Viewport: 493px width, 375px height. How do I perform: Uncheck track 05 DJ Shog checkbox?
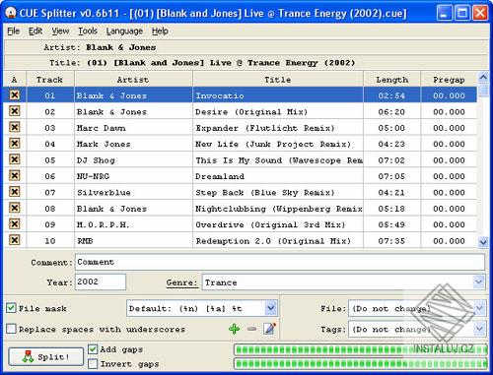pyautogui.click(x=14, y=159)
